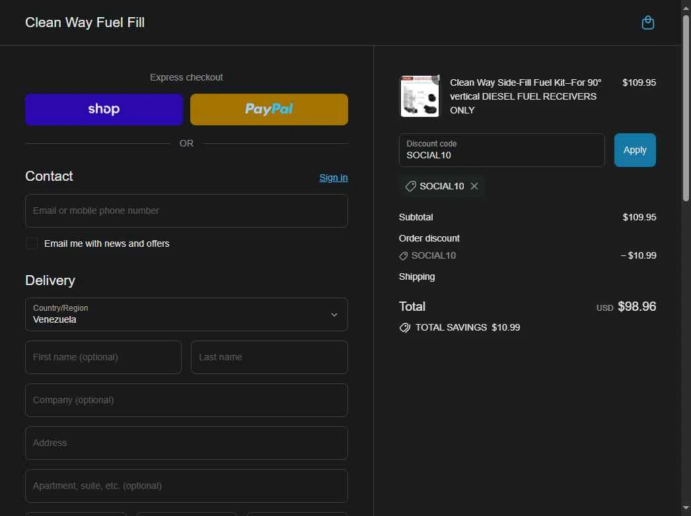Screen dimensions: 691x516
Task: Click the page vertical scrollbar thumb
Action: pyautogui.click(x=686, y=108)
